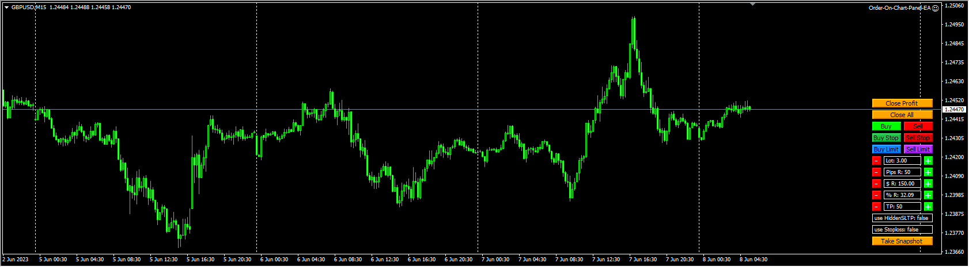The height and width of the screenshot is (267, 969).
Task: Click the 5 Jun 12:30 time label
Action: (164, 260)
